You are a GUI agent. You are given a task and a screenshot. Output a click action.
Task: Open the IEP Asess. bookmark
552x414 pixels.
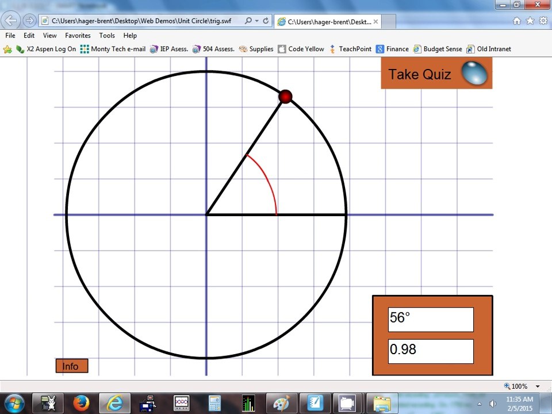tap(169, 49)
